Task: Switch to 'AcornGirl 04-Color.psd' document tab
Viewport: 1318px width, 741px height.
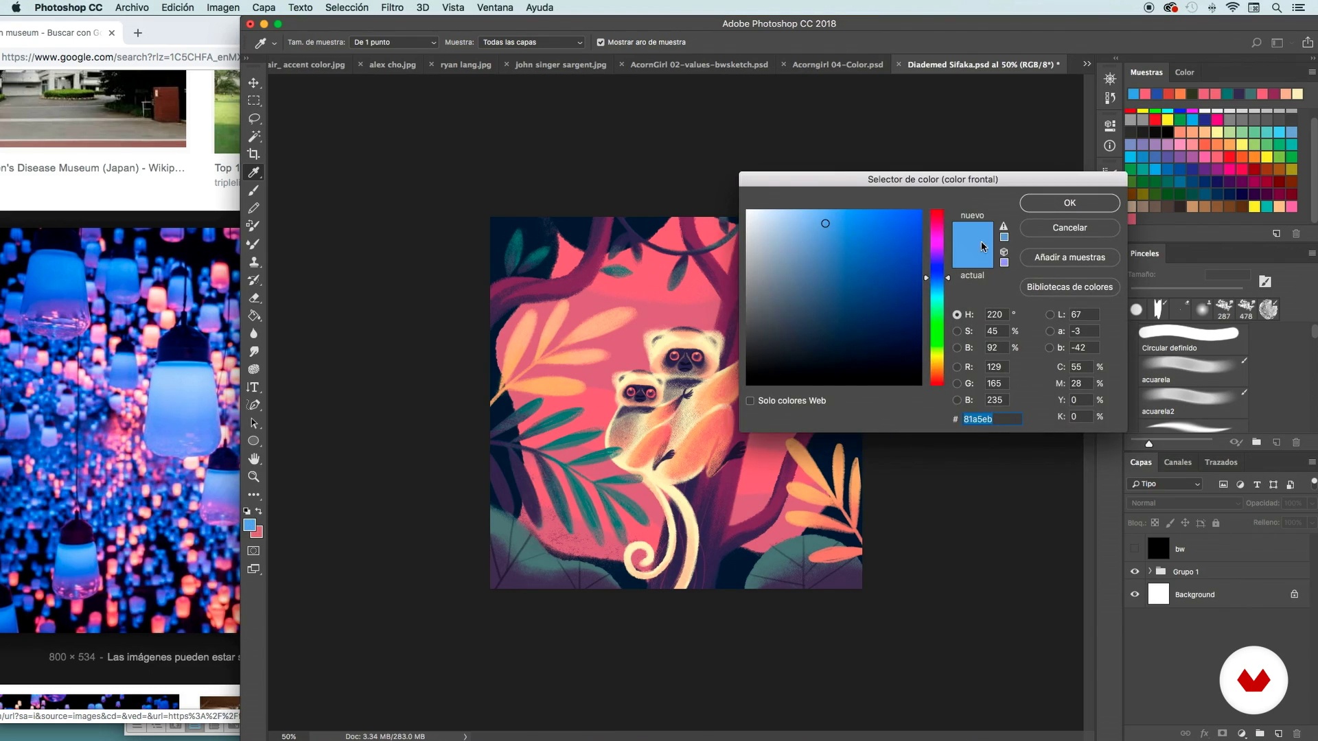Action: pyautogui.click(x=837, y=64)
